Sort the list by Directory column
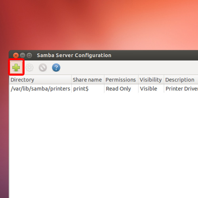 pyautogui.click(x=40, y=80)
